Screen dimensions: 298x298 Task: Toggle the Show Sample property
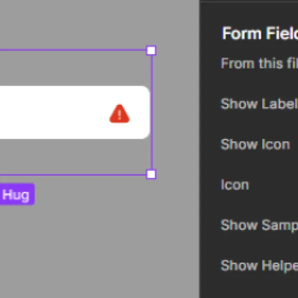tap(259, 225)
